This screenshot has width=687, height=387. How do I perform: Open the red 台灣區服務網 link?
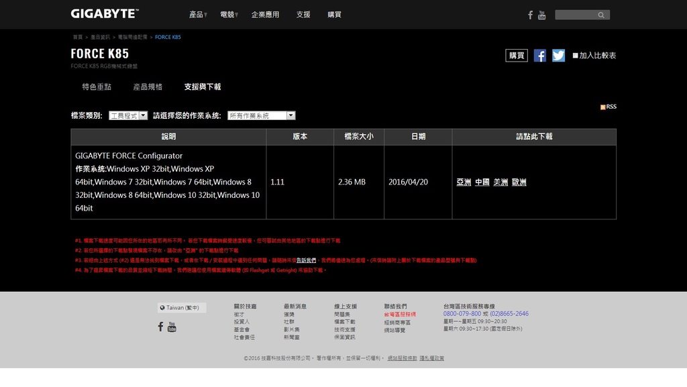click(x=400, y=315)
